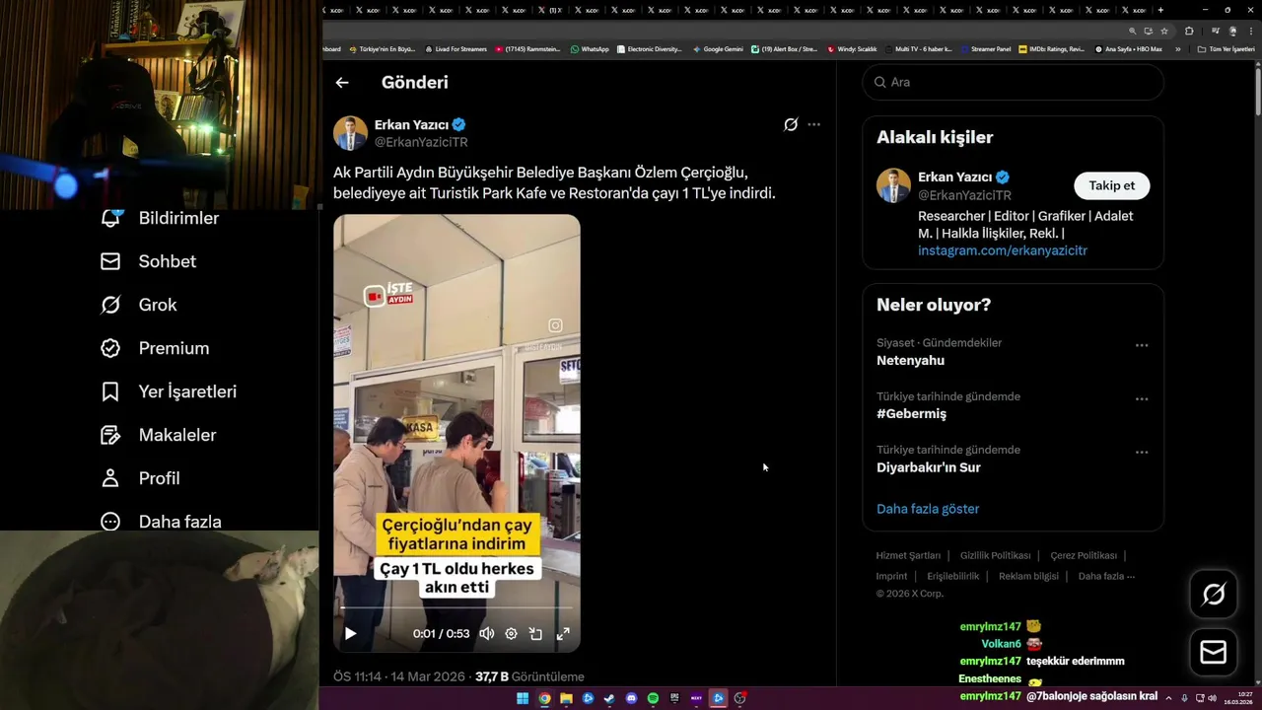Open more options for Netenyahu trend
The height and width of the screenshot is (710, 1262).
click(x=1142, y=345)
